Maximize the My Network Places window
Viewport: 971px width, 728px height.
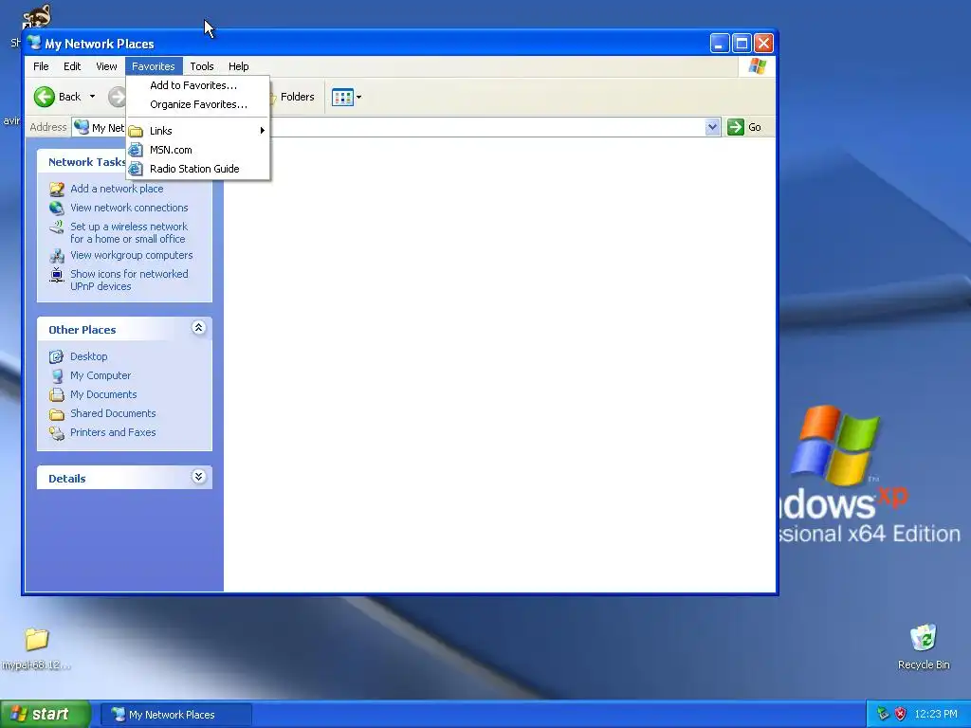[x=742, y=44]
